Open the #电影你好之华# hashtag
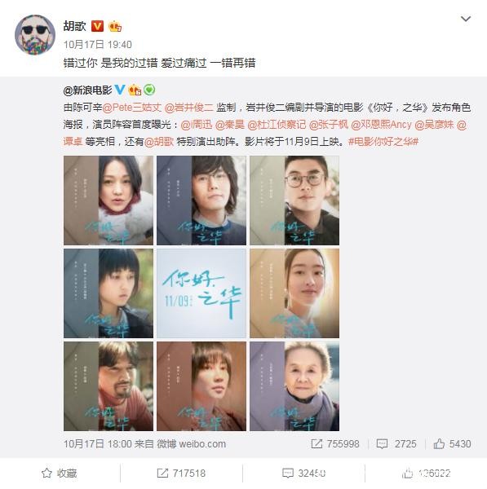This screenshot has width=487, height=489. (x=383, y=142)
